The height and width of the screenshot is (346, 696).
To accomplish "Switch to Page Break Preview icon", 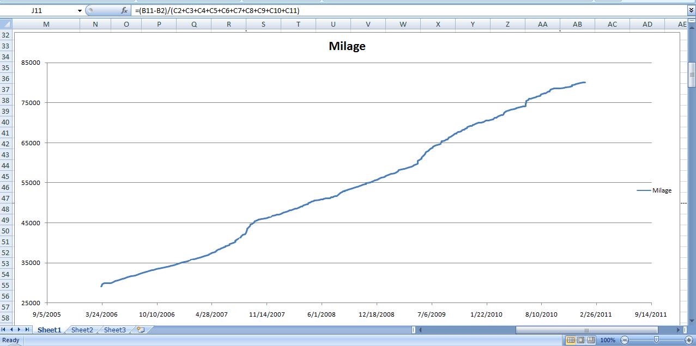I will point(591,340).
